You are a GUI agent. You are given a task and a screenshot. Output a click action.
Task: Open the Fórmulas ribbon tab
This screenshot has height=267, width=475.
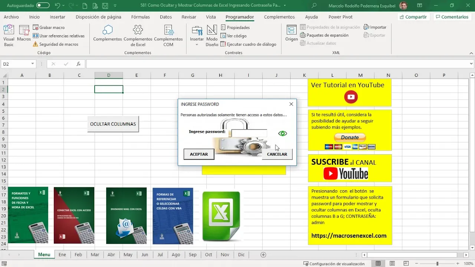click(x=140, y=17)
